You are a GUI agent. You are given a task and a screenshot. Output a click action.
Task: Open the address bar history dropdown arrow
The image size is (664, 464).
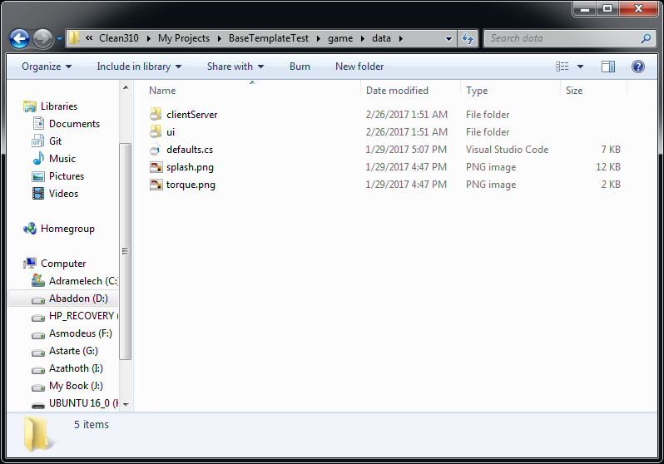(x=448, y=38)
